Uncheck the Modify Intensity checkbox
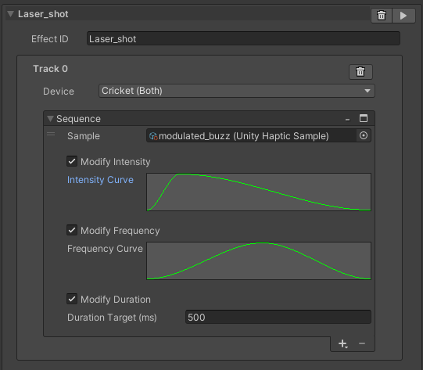This screenshot has height=370, width=423. (x=72, y=161)
